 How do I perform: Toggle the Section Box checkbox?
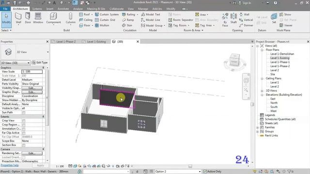click(x=24, y=145)
